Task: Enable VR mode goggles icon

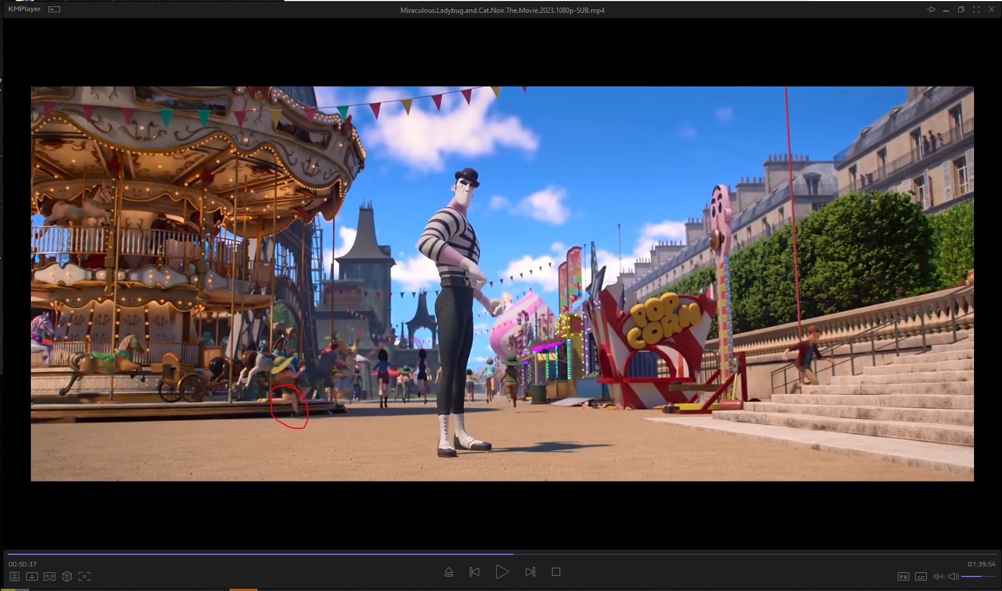Action: pos(50,576)
